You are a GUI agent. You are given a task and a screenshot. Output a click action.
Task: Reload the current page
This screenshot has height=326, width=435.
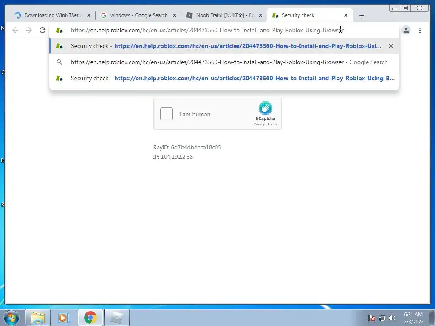point(42,30)
